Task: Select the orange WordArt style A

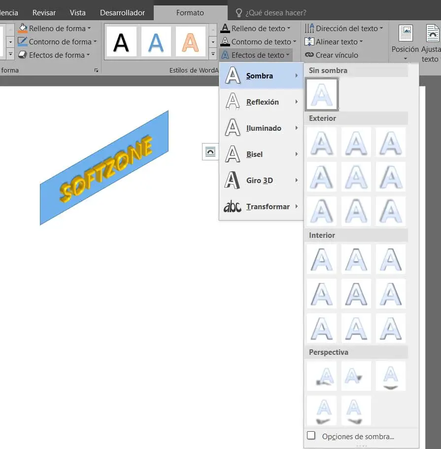Action: [191, 42]
